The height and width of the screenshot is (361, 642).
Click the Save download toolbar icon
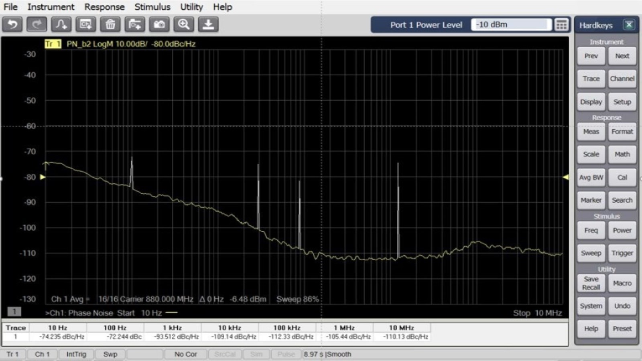[x=207, y=24]
